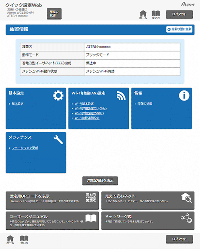Image resolution: width=200 pixels, height=252 pixels.
Task: Open Wi-Fi詳細設定(2.4GHz) link
Action: click(90, 109)
